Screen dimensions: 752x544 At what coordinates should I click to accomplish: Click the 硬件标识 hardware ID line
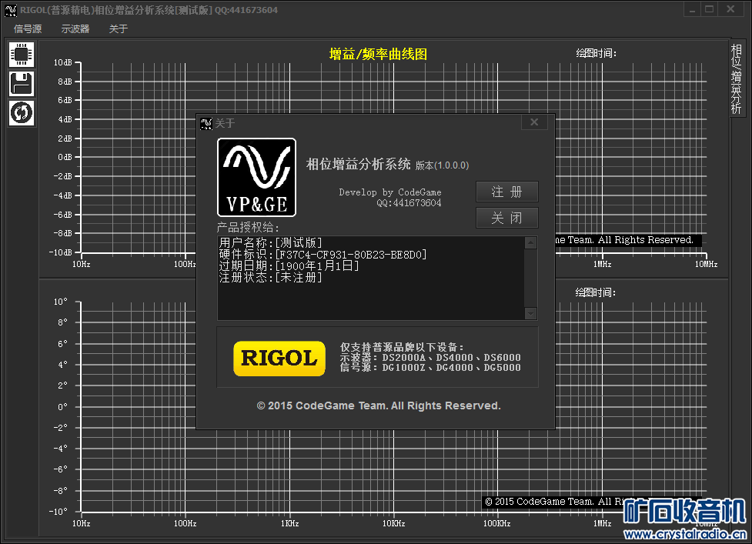323,255
